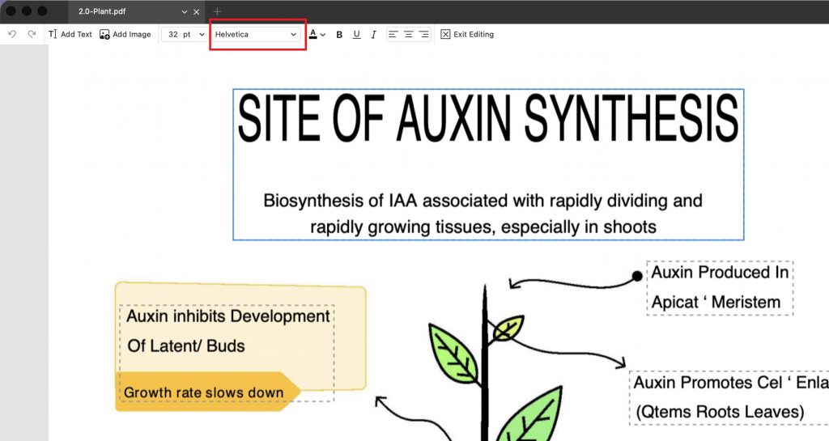Toggle Italic formatting
This screenshot has height=441, width=829.
click(373, 34)
